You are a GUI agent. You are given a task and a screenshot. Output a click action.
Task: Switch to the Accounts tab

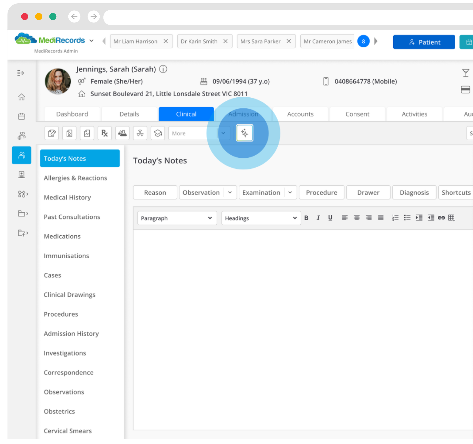[300, 114]
